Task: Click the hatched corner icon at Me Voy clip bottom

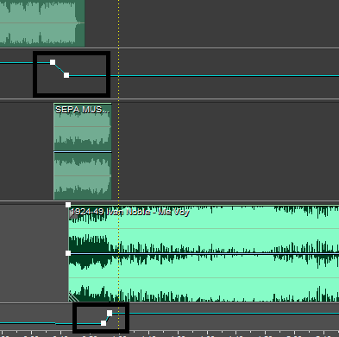Action: click(73, 296)
